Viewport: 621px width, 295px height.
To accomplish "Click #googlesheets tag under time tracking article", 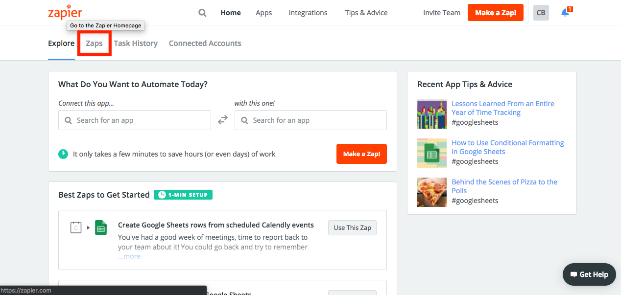I will (475, 122).
